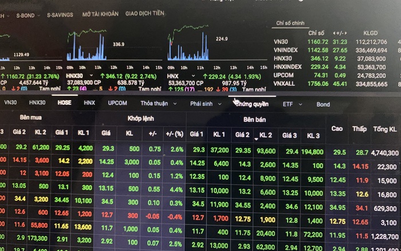This screenshot has height=251, width=401.
Task: Open the Chứng quyền tab
Action: coord(251,104)
